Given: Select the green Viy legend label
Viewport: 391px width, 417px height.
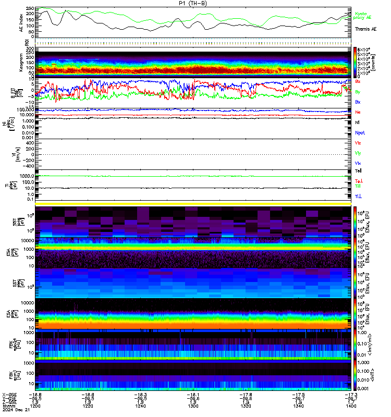Looking at the screenshot, I should (358, 153).
